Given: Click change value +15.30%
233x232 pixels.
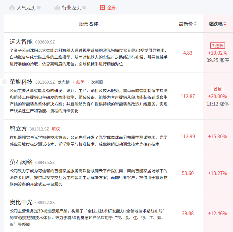Looking at the screenshot, I should click(217, 137).
